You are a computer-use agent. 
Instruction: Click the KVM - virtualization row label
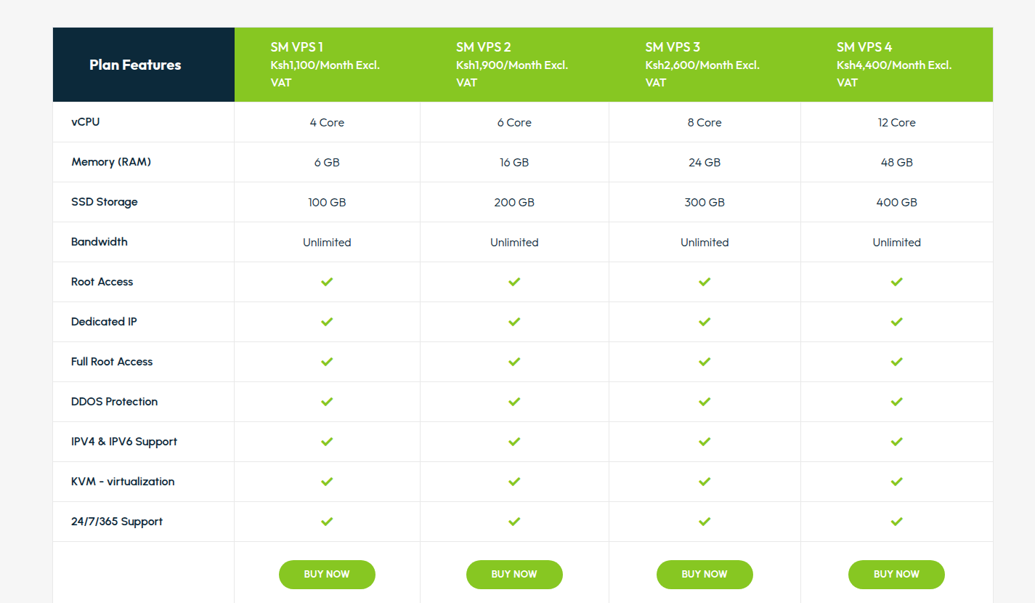coord(123,482)
